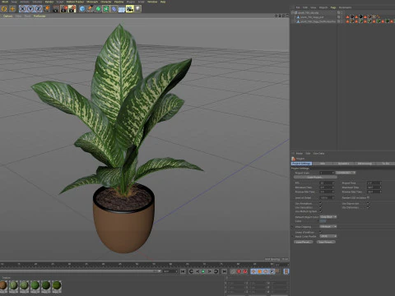The image size is (395, 296).
Task: Lock the X axis toggle
Action: [x=23, y=9]
